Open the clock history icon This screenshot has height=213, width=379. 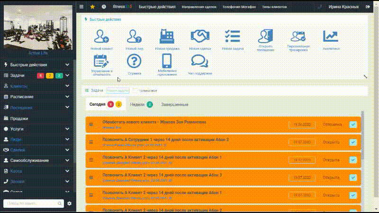point(104,7)
